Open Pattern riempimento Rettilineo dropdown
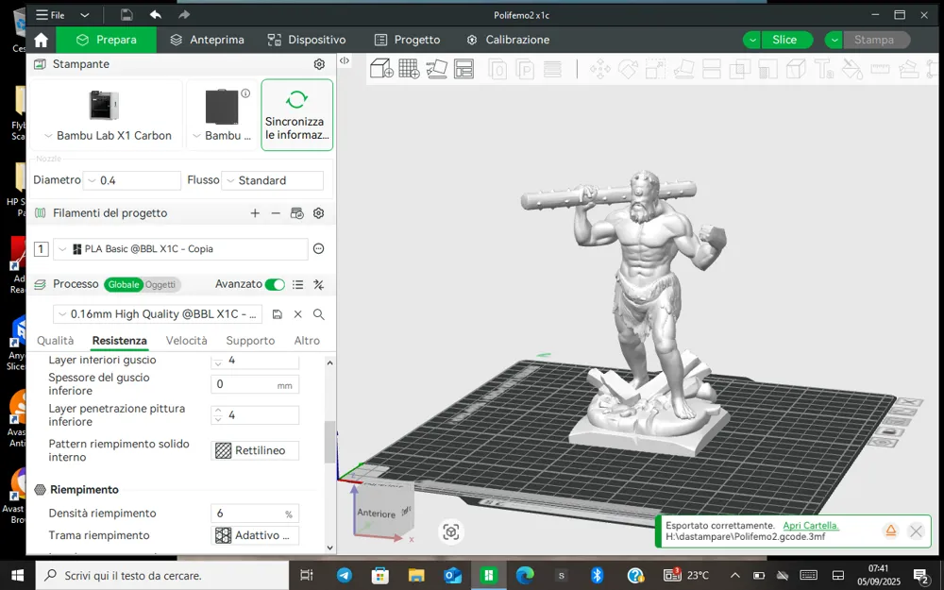 [x=255, y=450]
